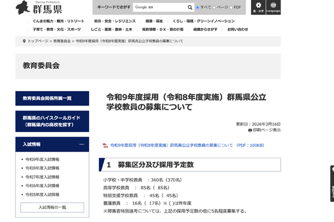
Task: Open the Language globe menu
Action: (273, 7)
